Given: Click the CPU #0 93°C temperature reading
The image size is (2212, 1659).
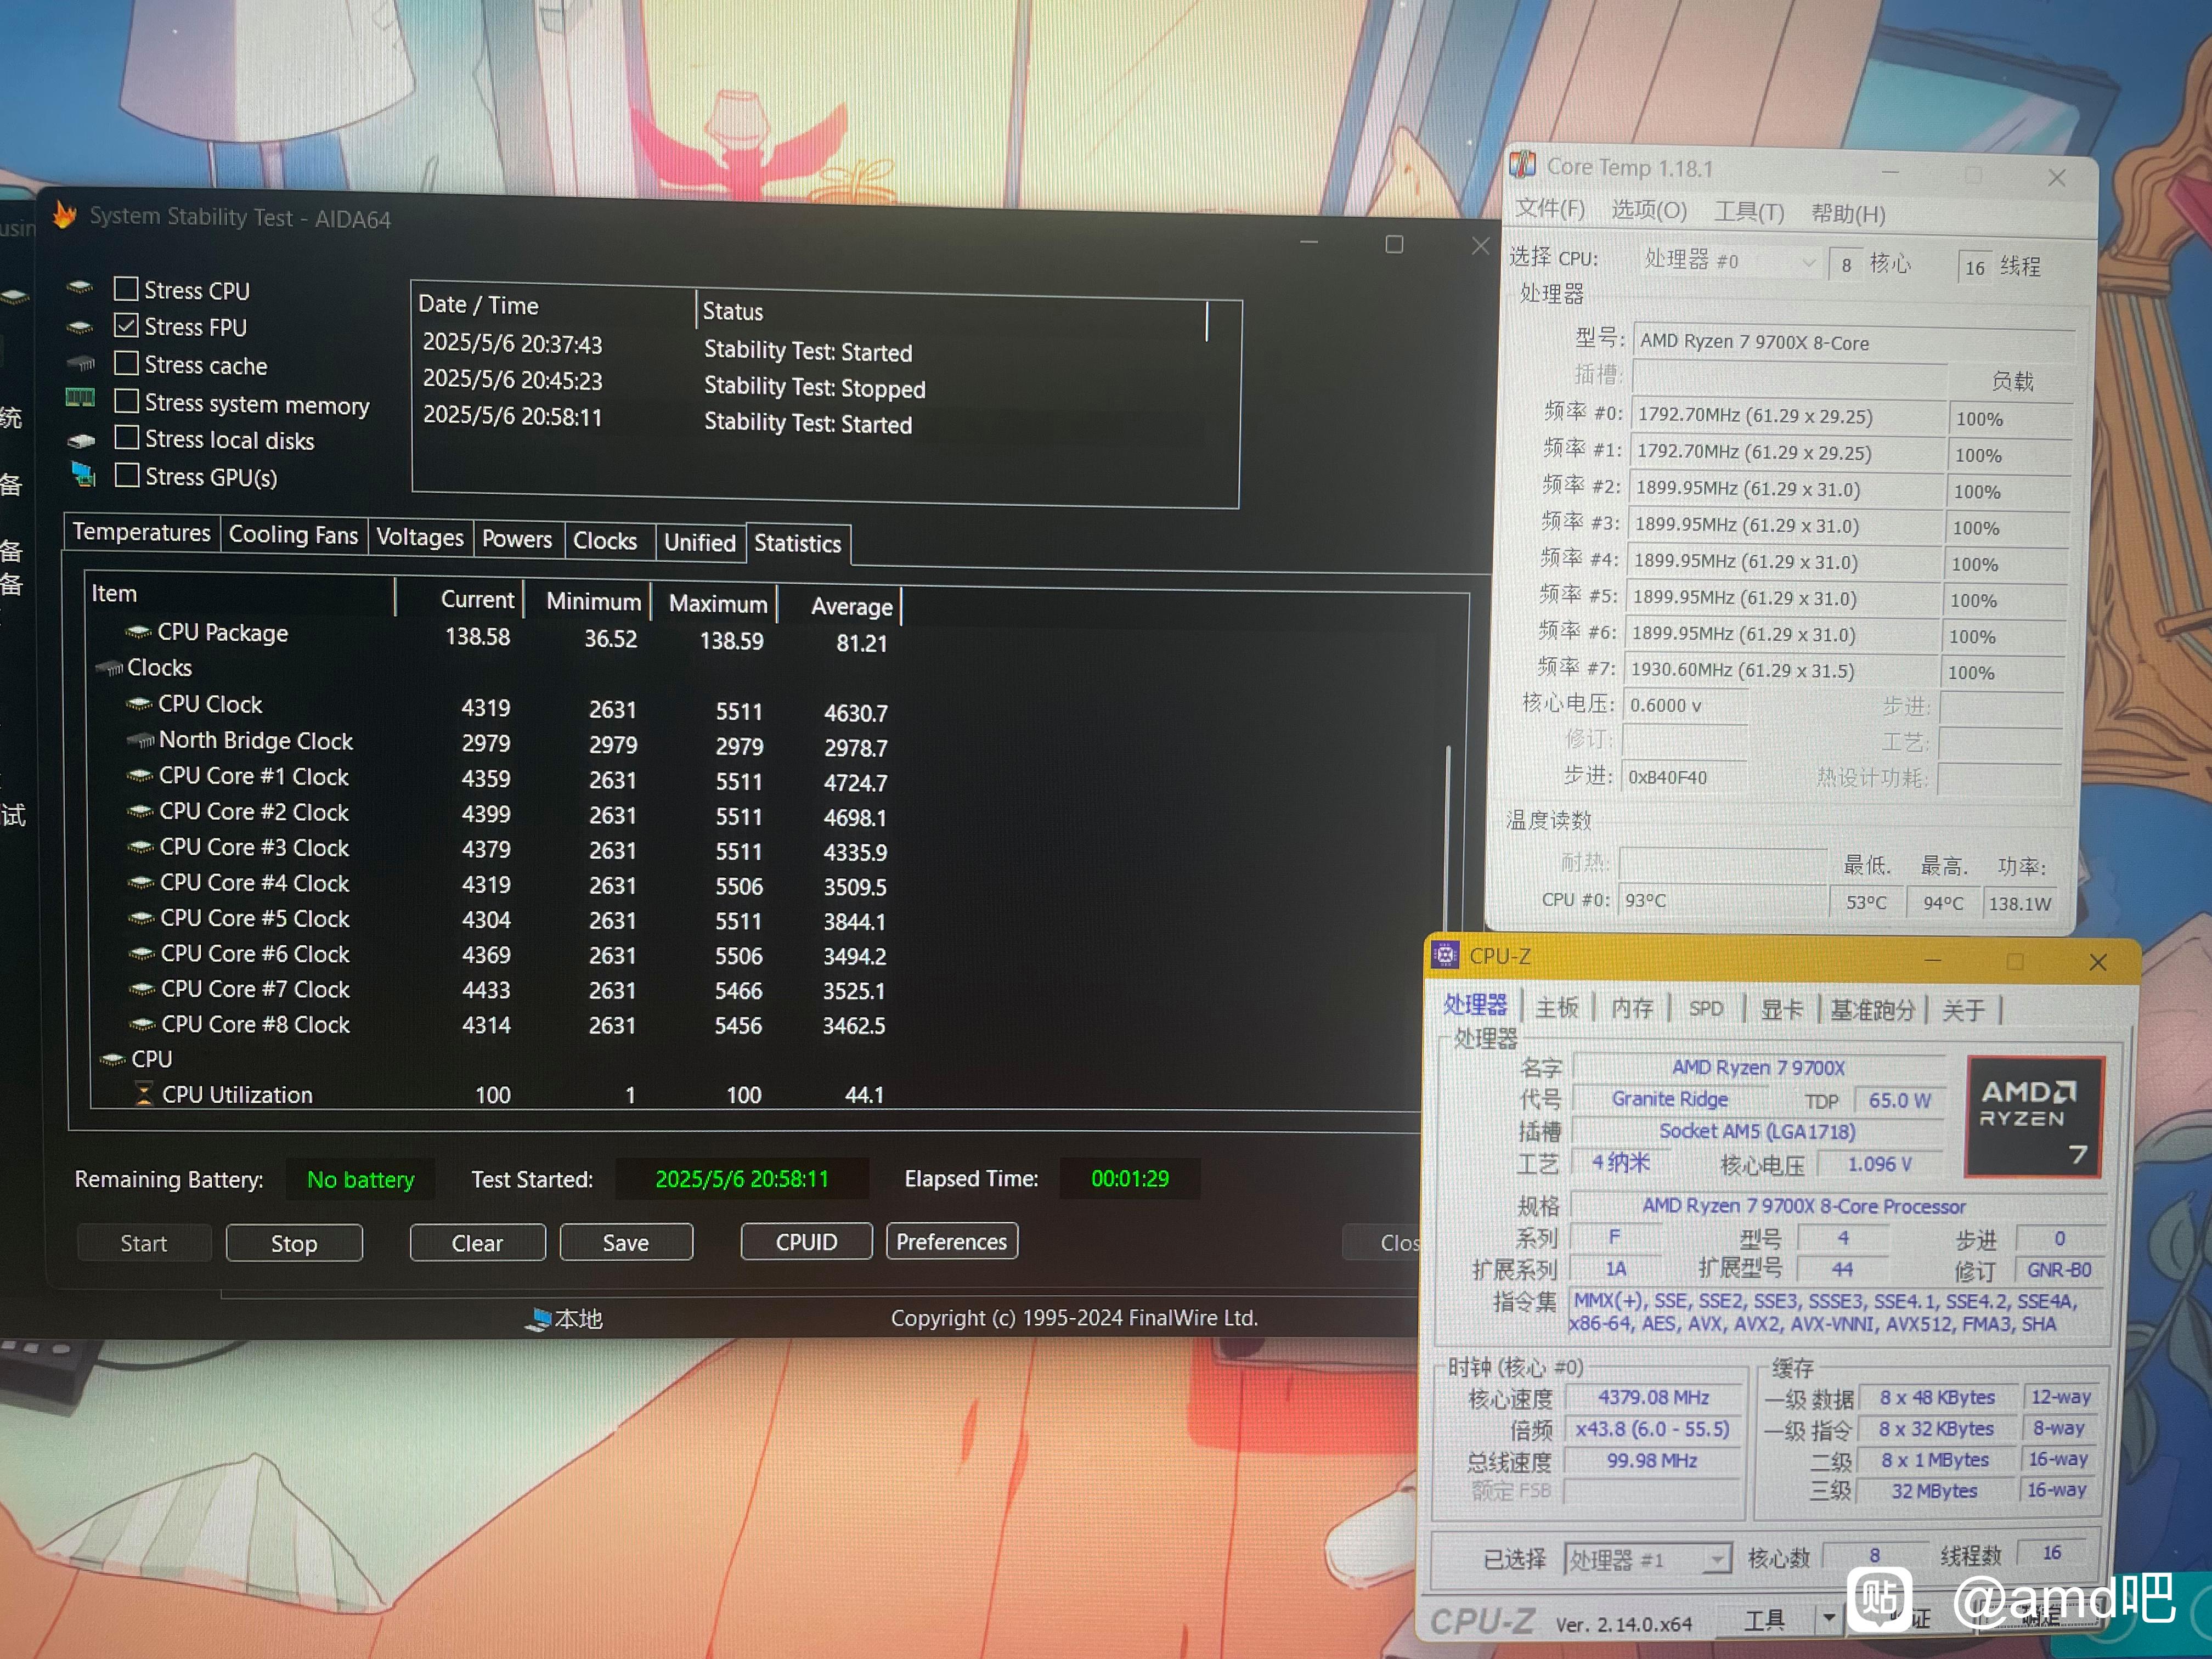Looking at the screenshot, I should (1724, 900).
